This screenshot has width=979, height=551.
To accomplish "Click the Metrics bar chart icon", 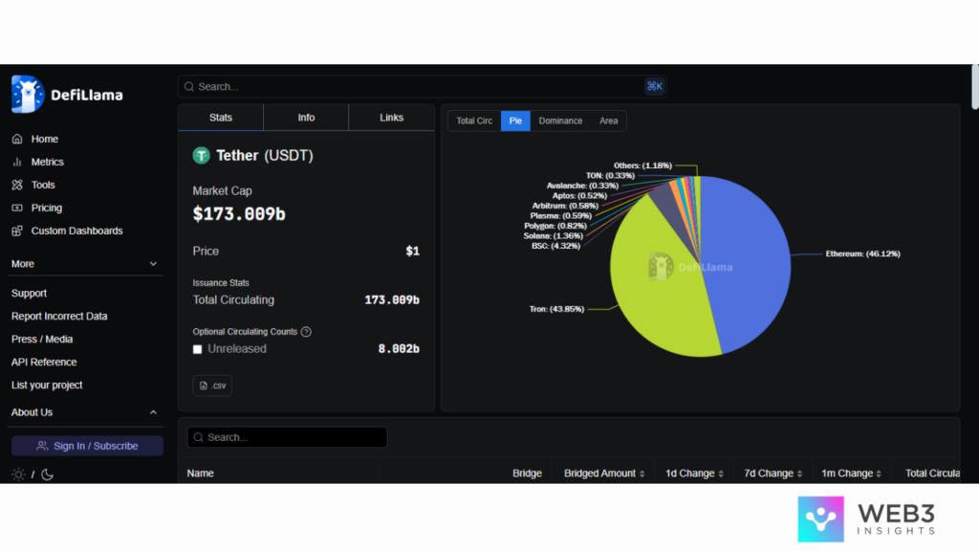I will pos(17,162).
